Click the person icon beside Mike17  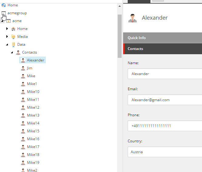(x=23, y=147)
